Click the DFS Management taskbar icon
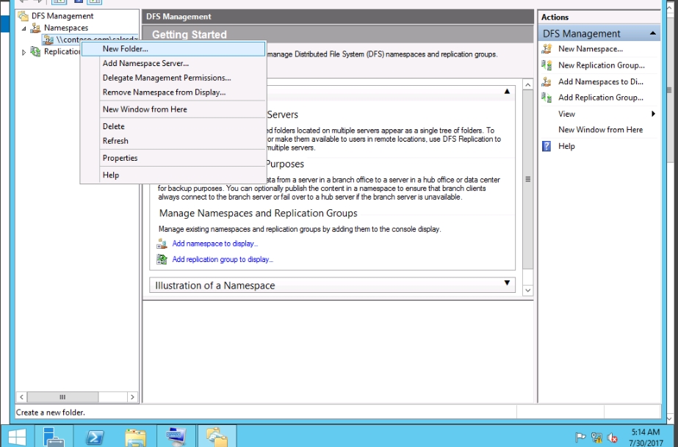The image size is (678, 447). coord(217,437)
